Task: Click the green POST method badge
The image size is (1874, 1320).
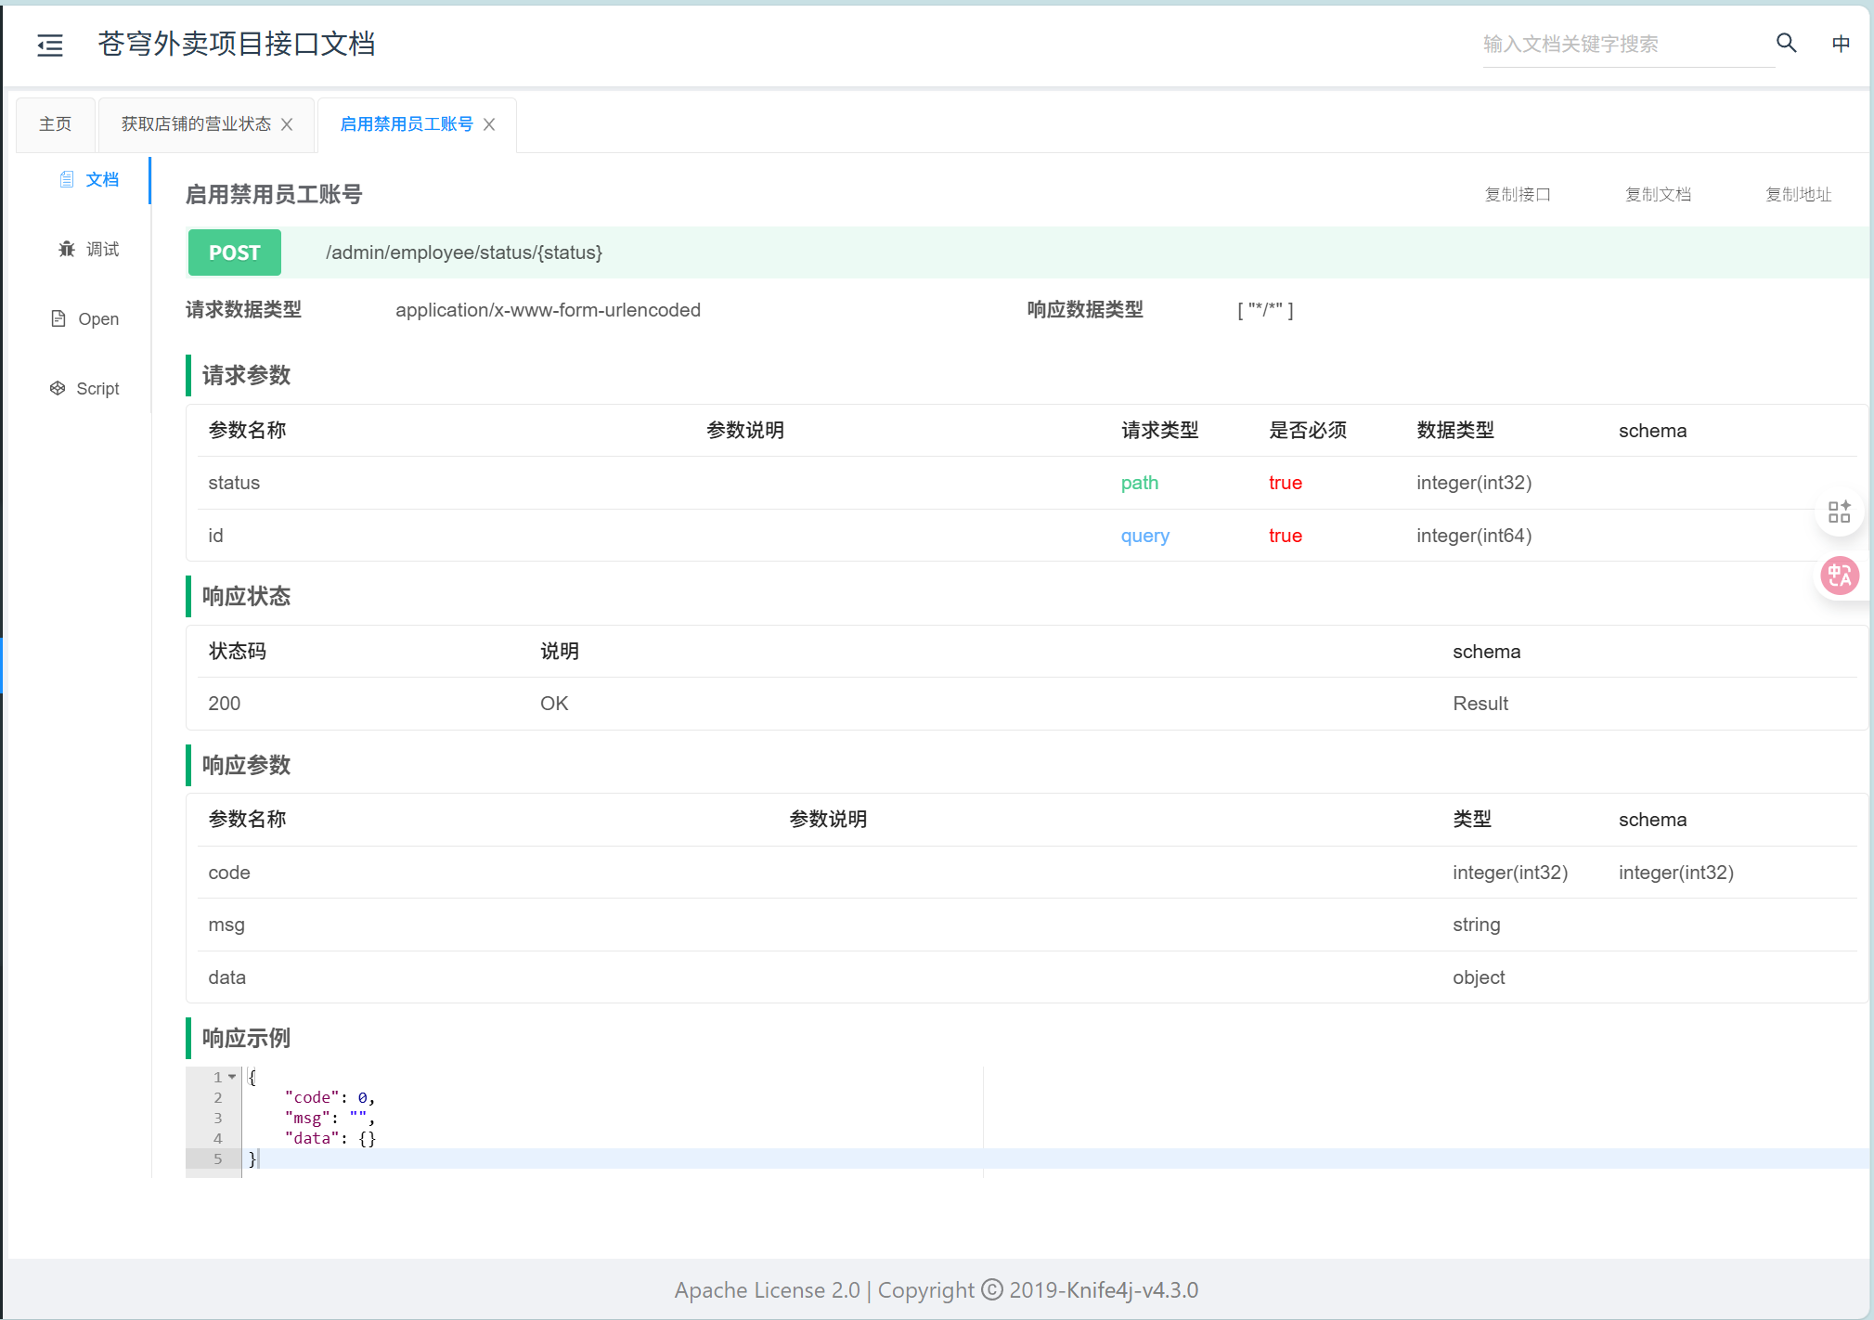Action: (x=234, y=252)
